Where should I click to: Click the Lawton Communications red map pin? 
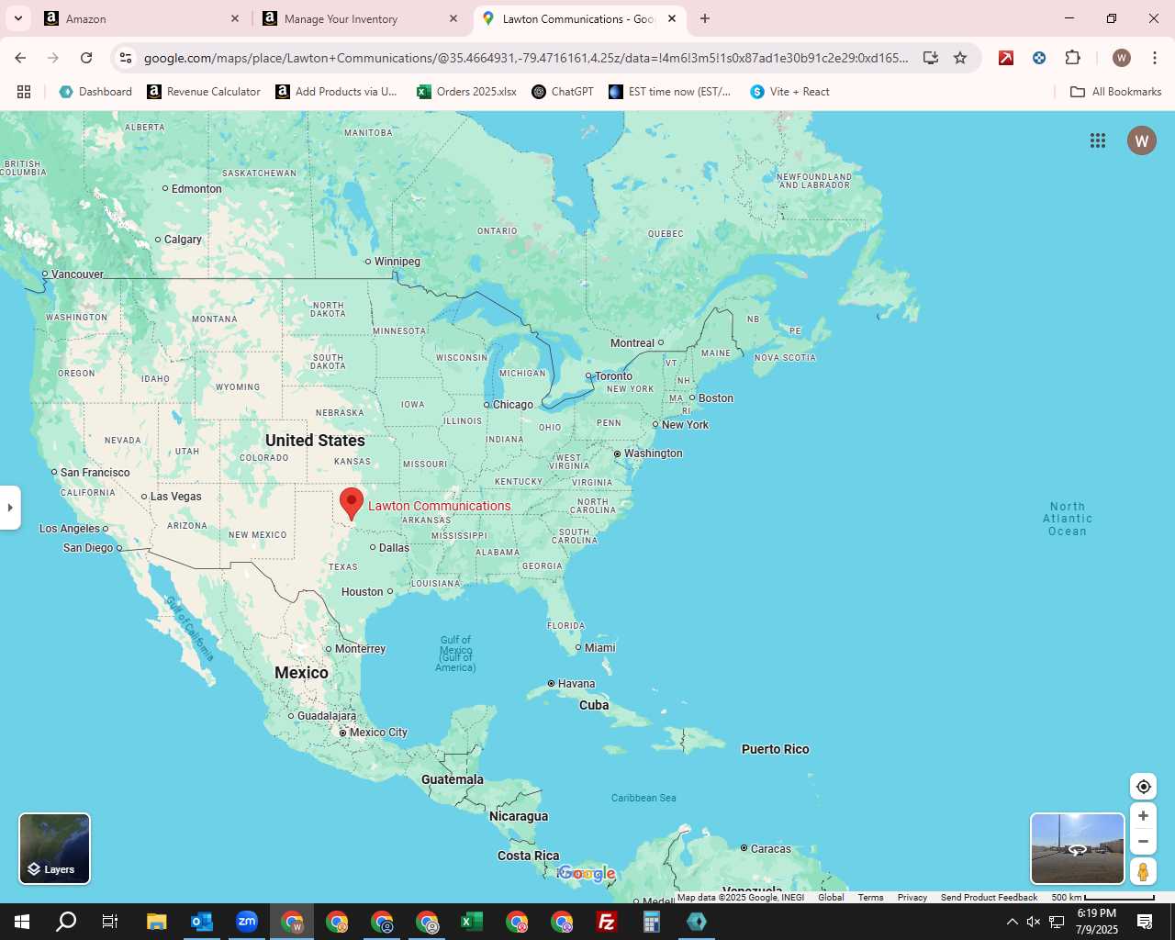[x=351, y=504]
